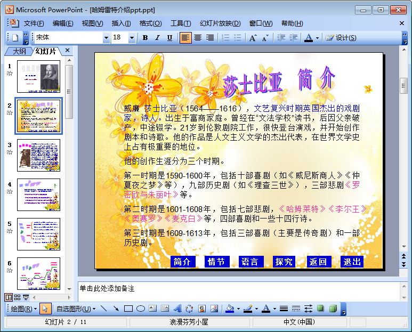Apply line color with brush icon
This screenshot has height=332, width=412.
[x=248, y=309]
